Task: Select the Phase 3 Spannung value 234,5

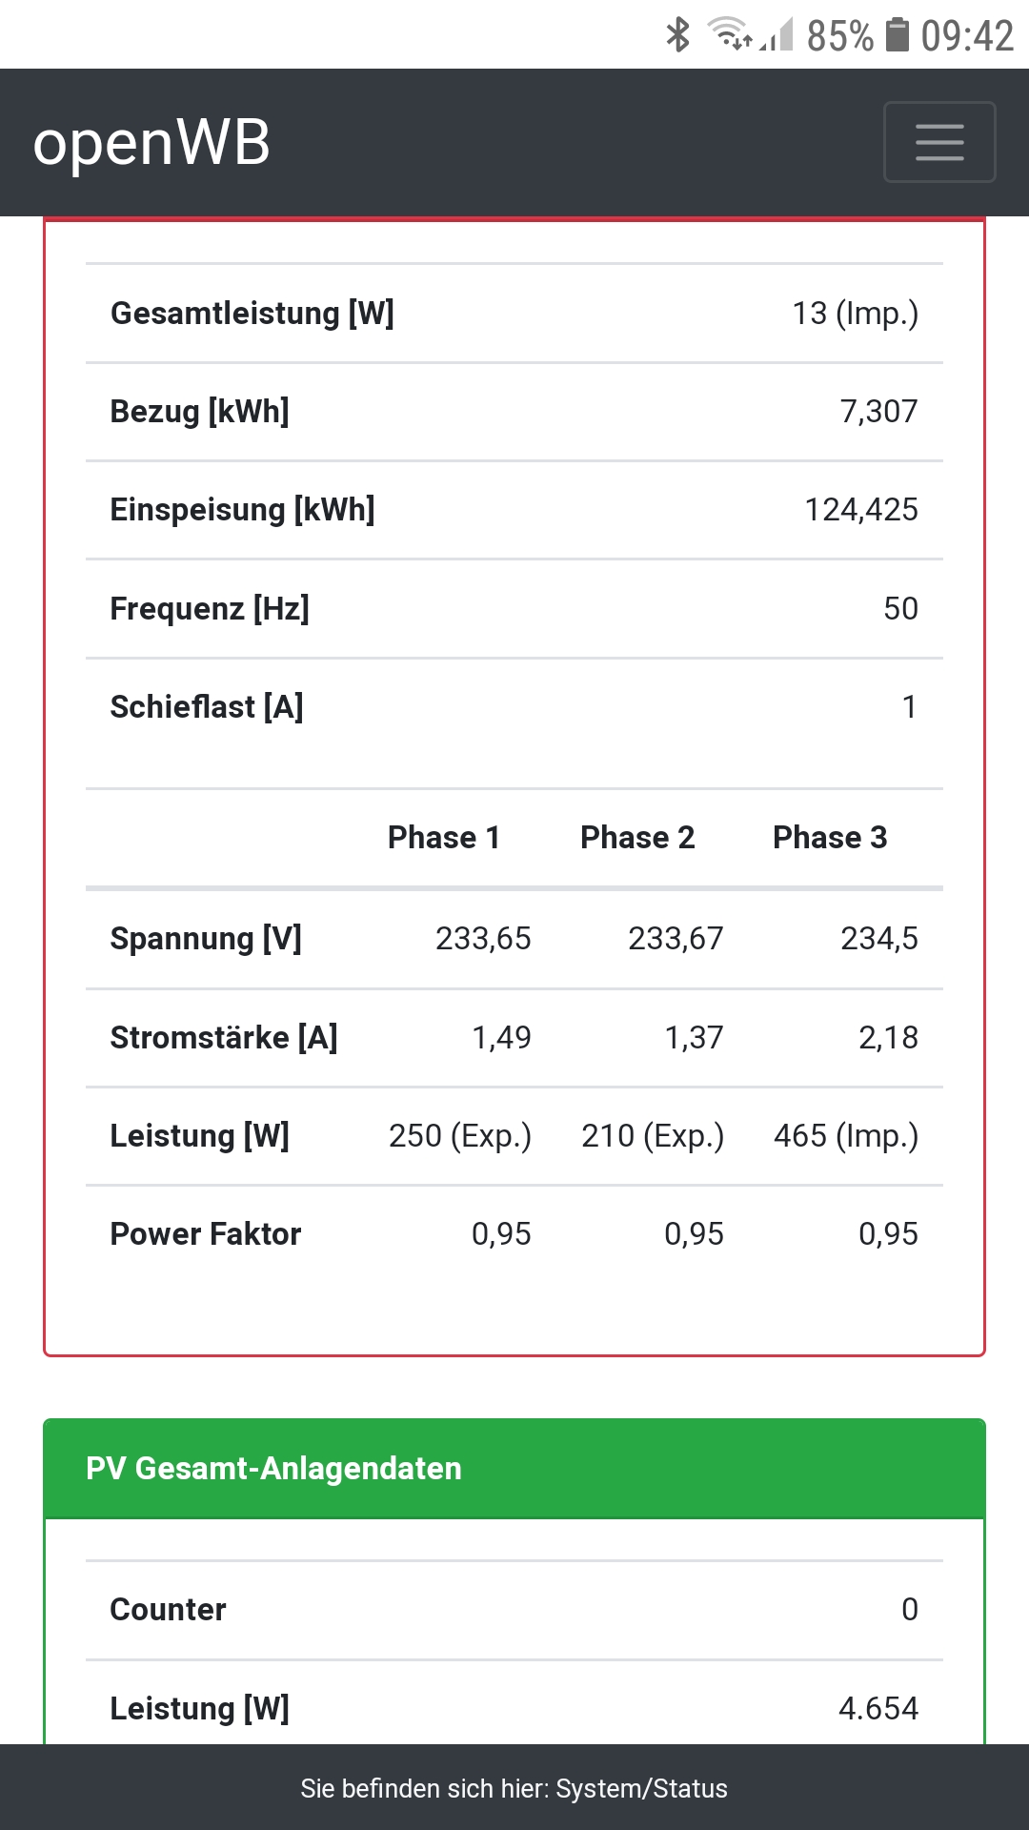Action: coord(878,939)
